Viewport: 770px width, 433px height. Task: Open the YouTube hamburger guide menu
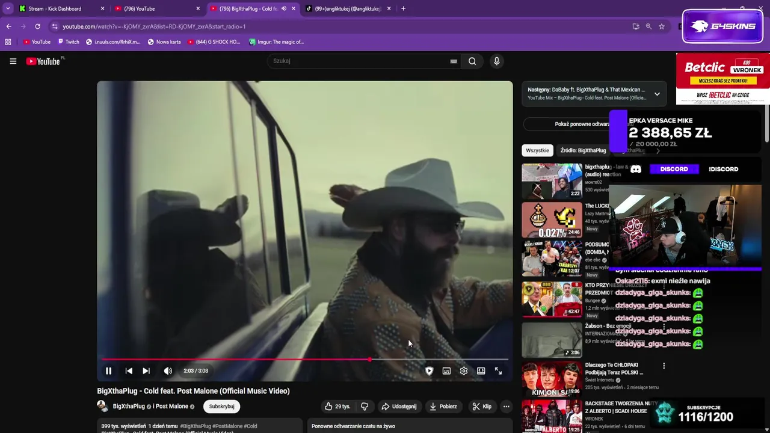(13, 61)
